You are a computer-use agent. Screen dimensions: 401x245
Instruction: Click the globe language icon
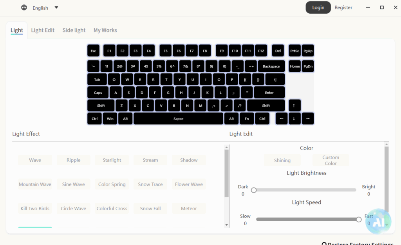click(x=24, y=8)
